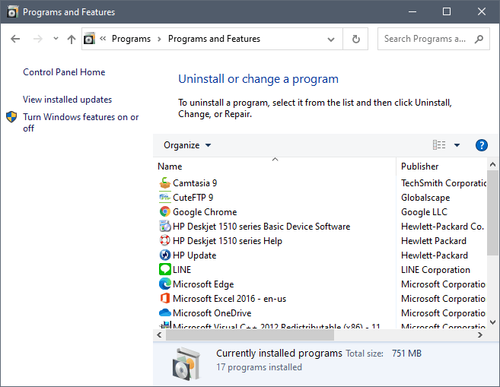Image resolution: width=500 pixels, height=387 pixels.
Task: Click the Microsoft OneDrive cloud icon
Action: [x=165, y=312]
